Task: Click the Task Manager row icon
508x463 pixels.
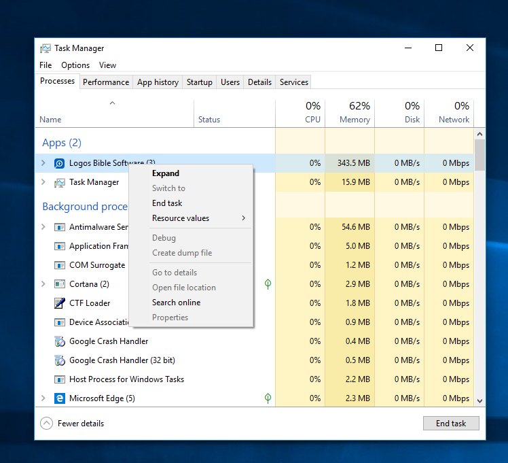Action: [x=59, y=182]
